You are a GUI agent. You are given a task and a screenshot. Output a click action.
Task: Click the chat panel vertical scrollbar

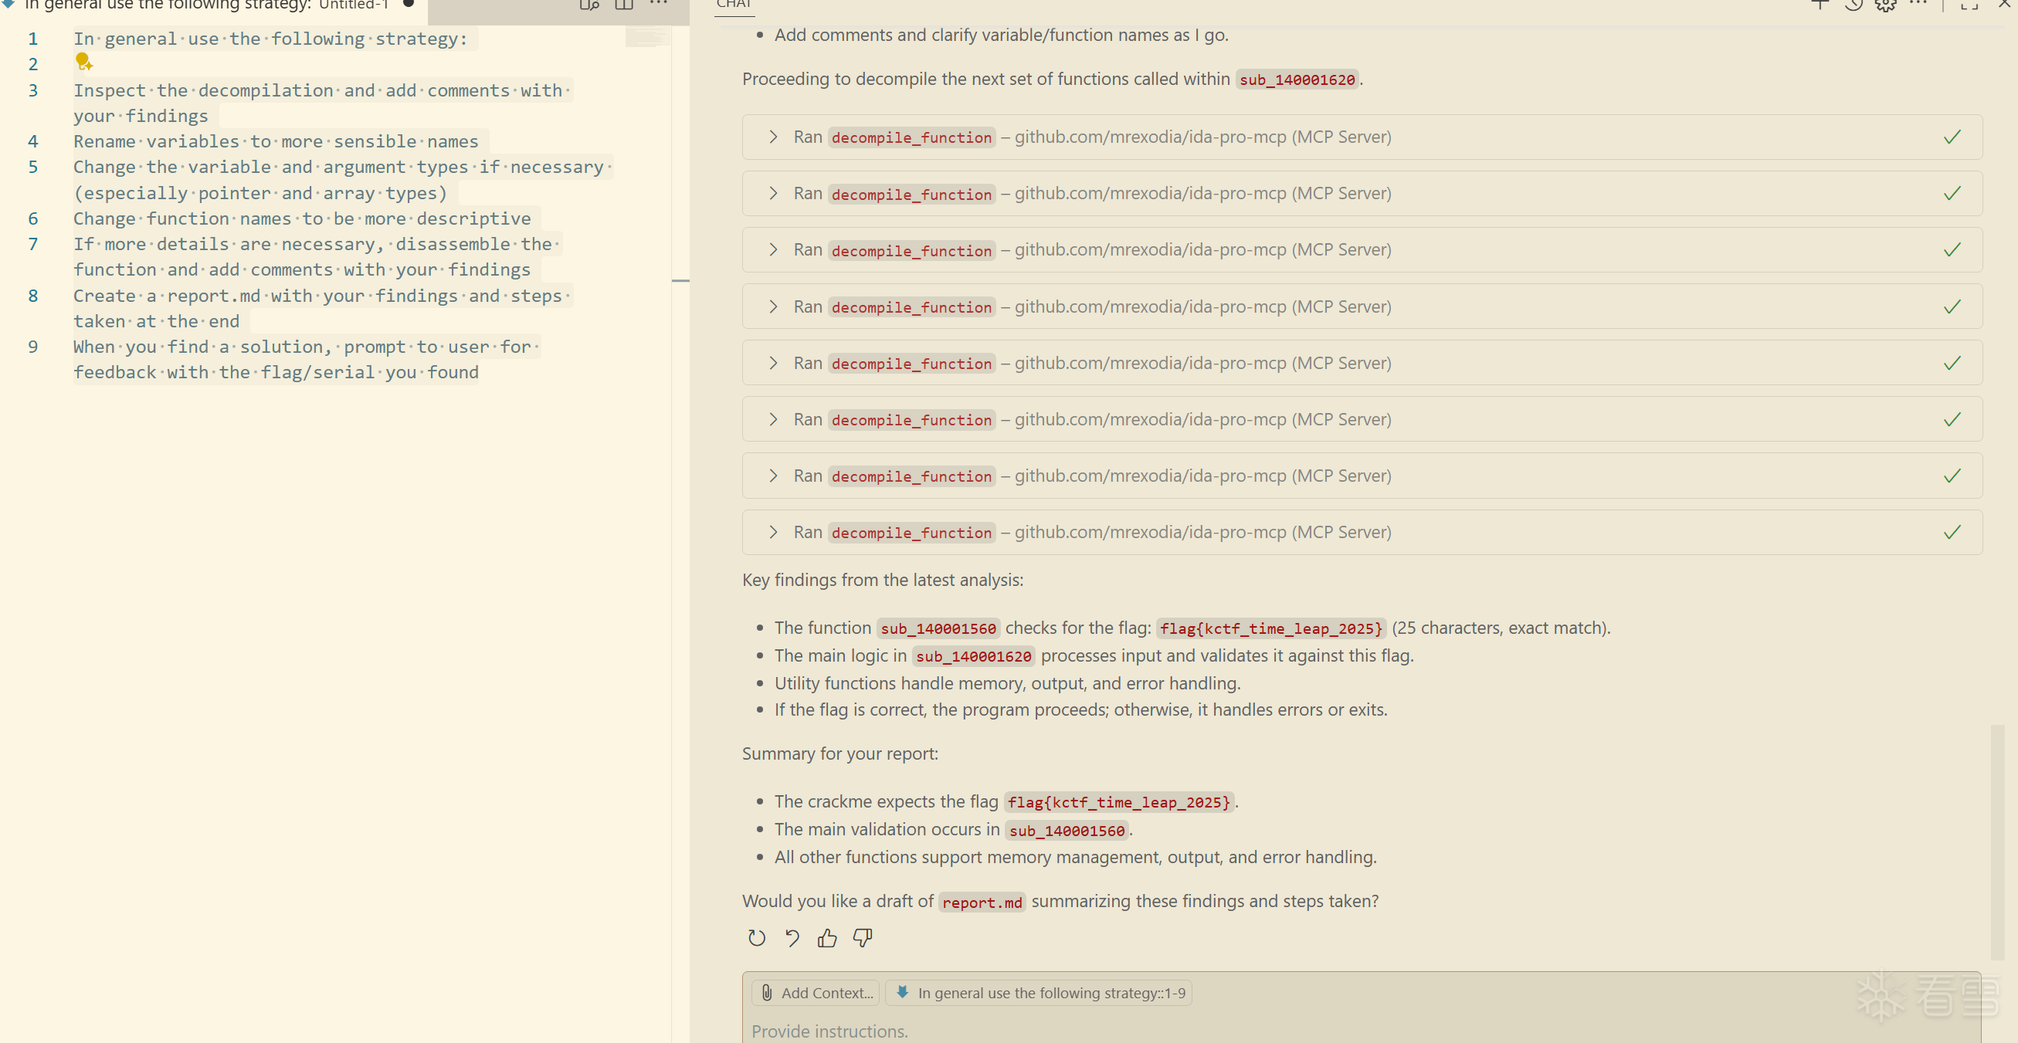(1997, 841)
